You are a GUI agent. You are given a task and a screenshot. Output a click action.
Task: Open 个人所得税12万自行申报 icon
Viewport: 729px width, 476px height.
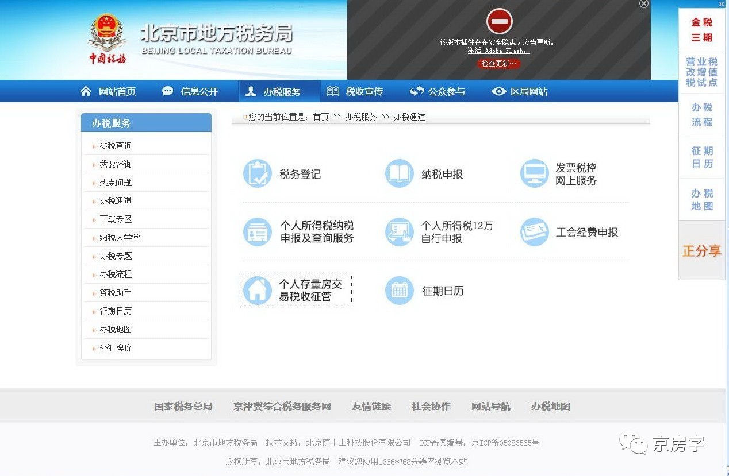point(399,232)
